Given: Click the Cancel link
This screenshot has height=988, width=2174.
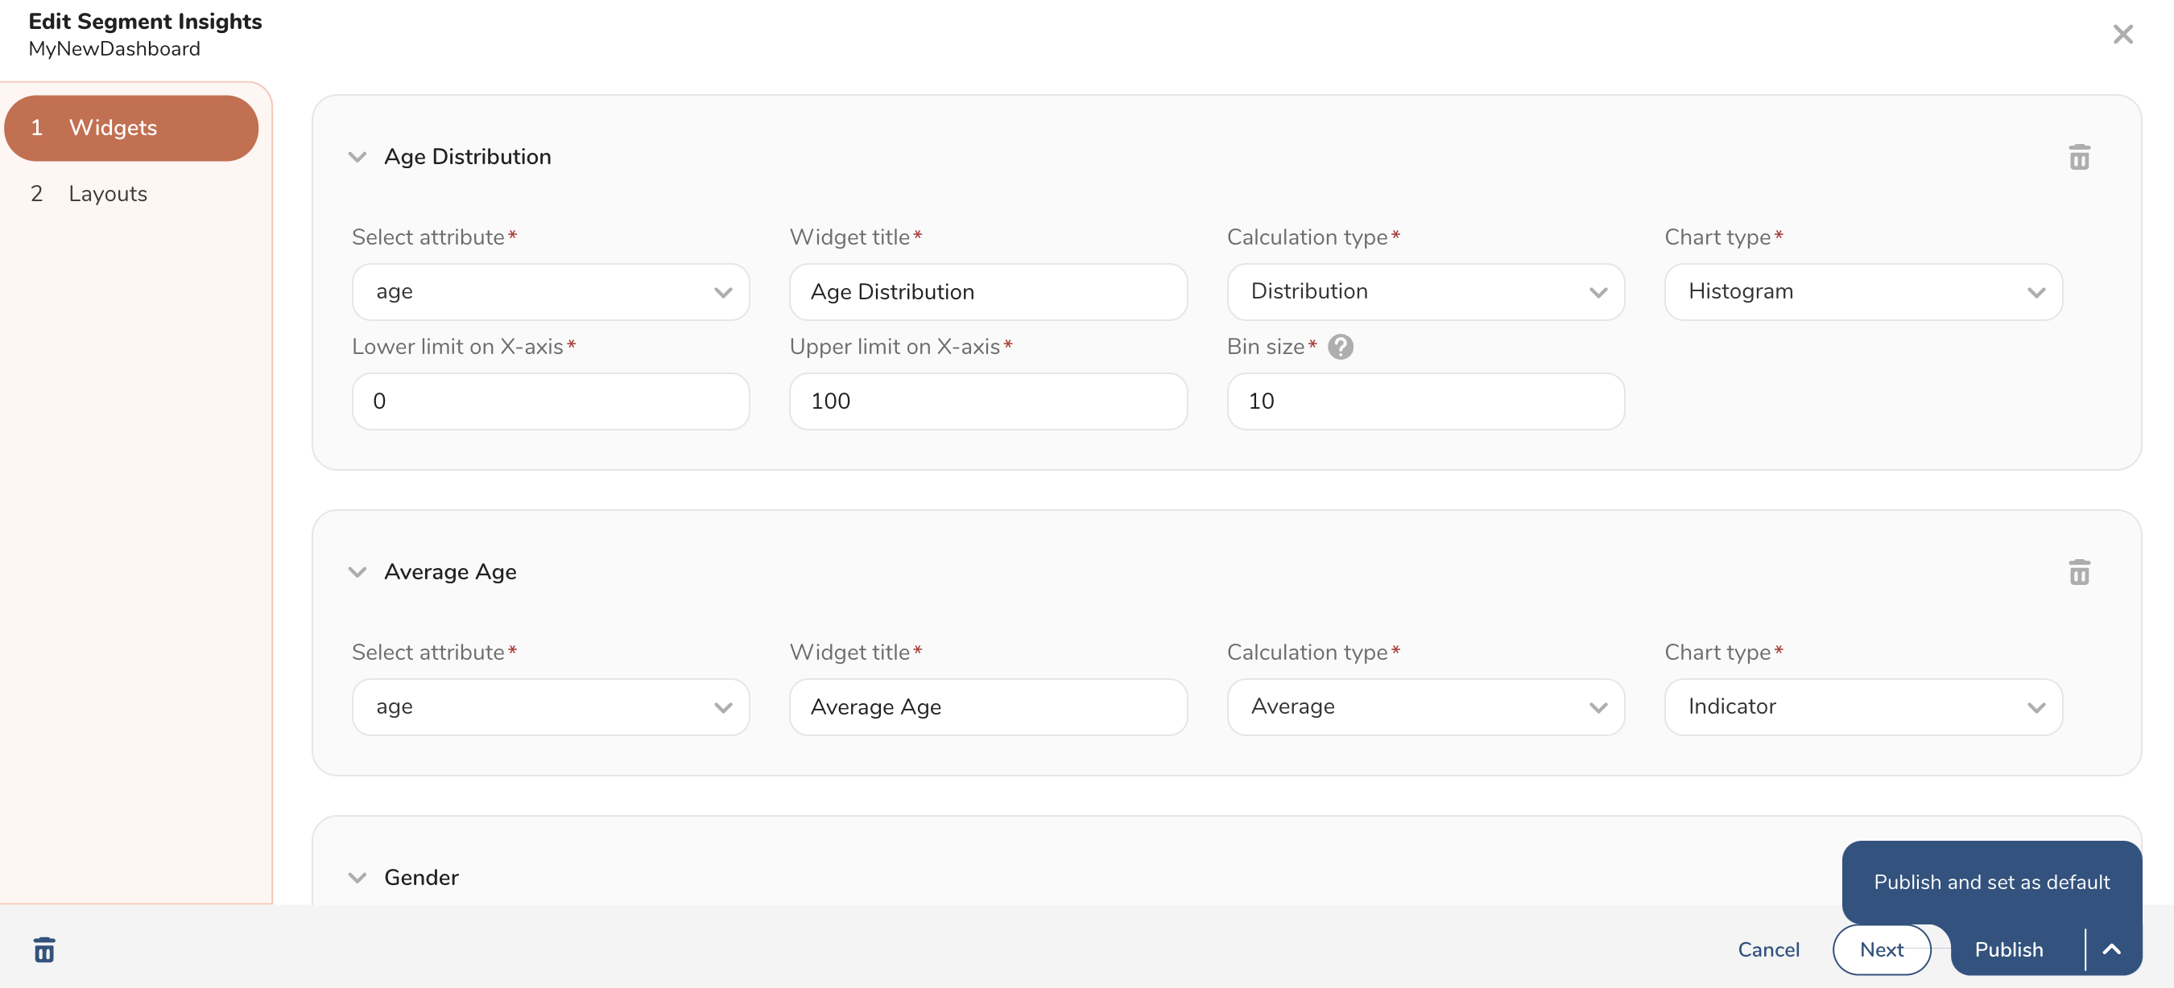Looking at the screenshot, I should 1768,949.
